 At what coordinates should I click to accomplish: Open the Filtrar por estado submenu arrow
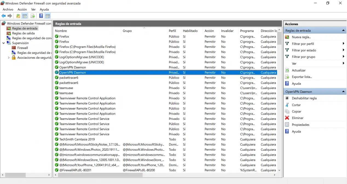pyautogui.click(x=343, y=50)
